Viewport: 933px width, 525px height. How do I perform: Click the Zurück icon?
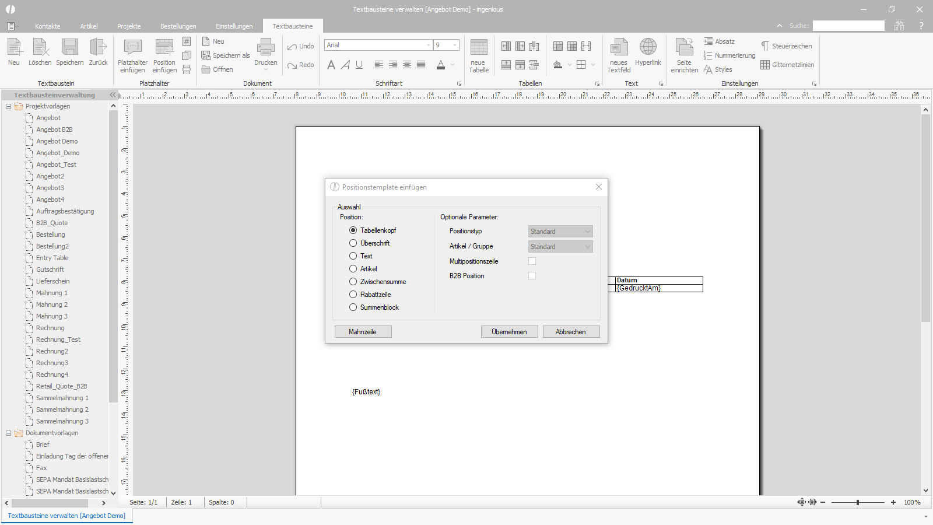click(x=98, y=52)
